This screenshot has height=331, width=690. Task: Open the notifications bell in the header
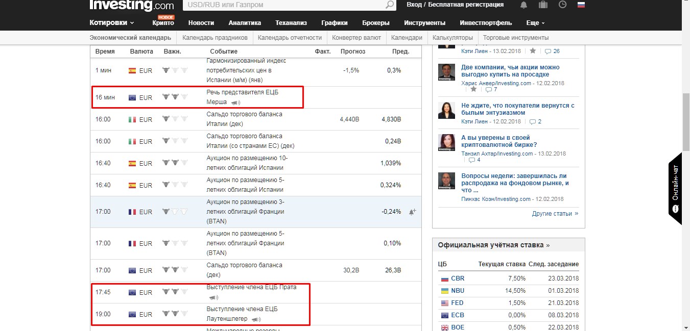click(524, 5)
